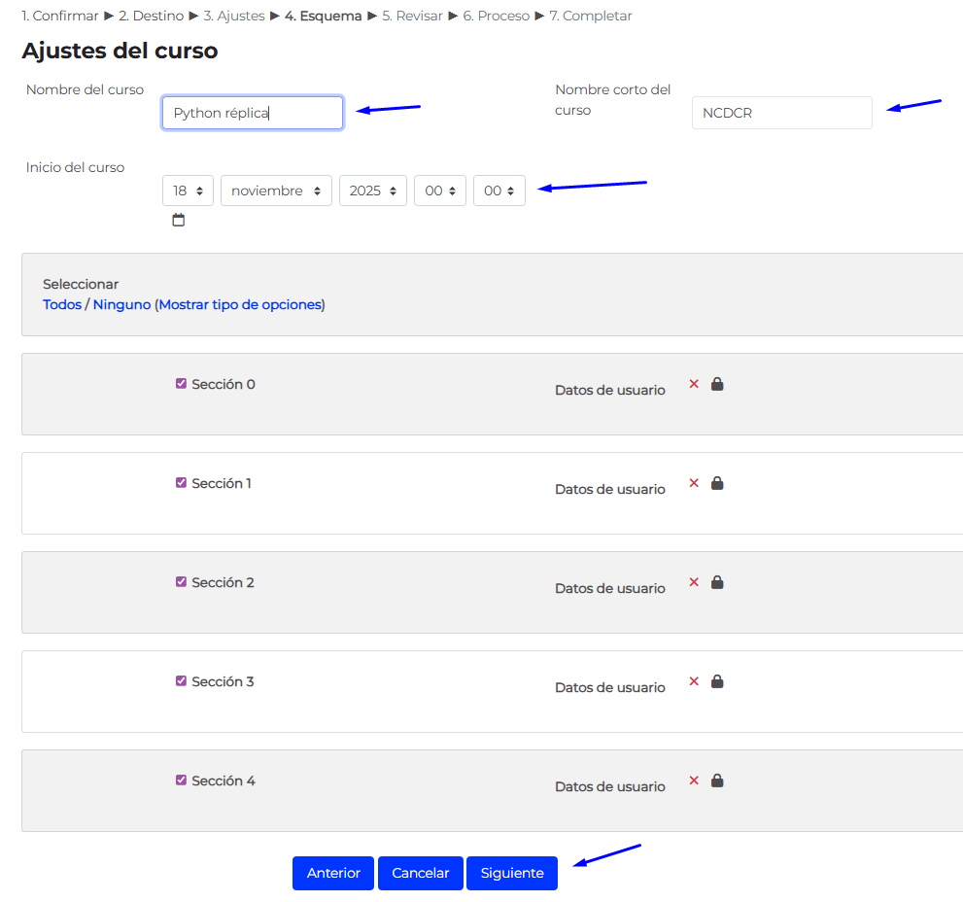Open the start day dropdown showing 18
Screen dimensions: 963x902
188,191
